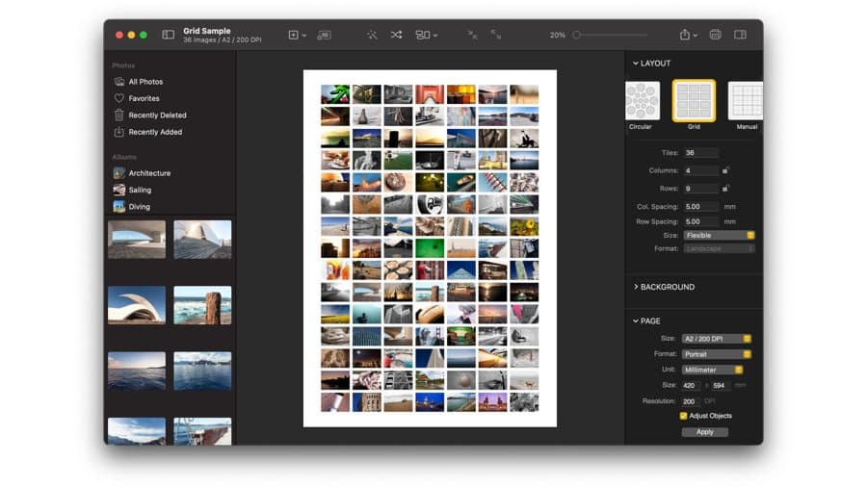Viewport: 867px width, 487px height.
Task: Click the Tiles input field
Action: click(701, 153)
